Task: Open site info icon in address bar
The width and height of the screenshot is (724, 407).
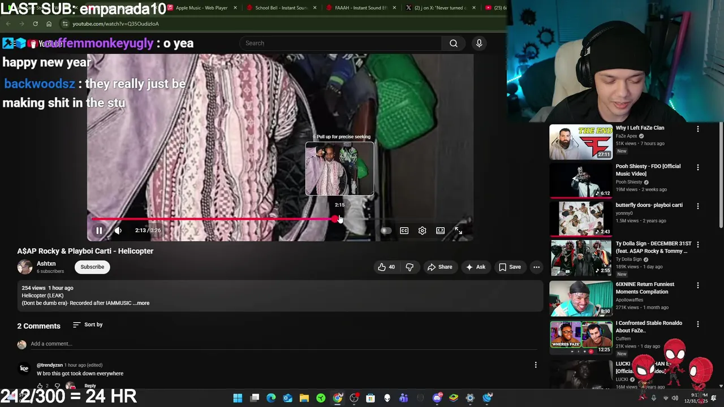Action: tap(65, 24)
